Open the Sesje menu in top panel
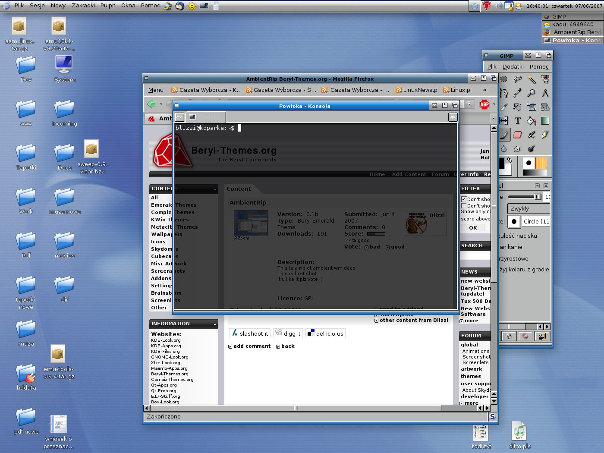The height and width of the screenshot is (453, 604). (x=37, y=6)
